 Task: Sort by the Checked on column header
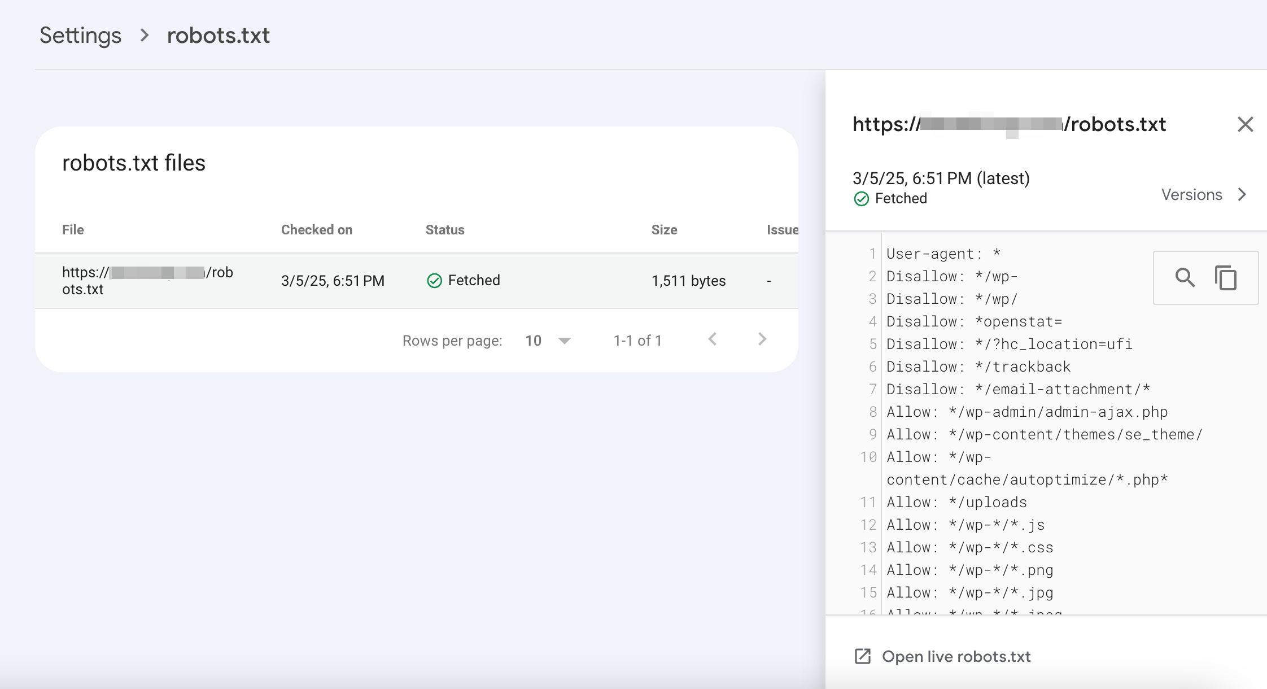pyautogui.click(x=317, y=229)
